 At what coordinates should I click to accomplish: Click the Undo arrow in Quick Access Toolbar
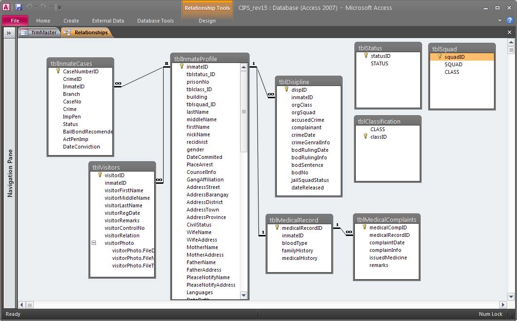pyautogui.click(x=29, y=7)
